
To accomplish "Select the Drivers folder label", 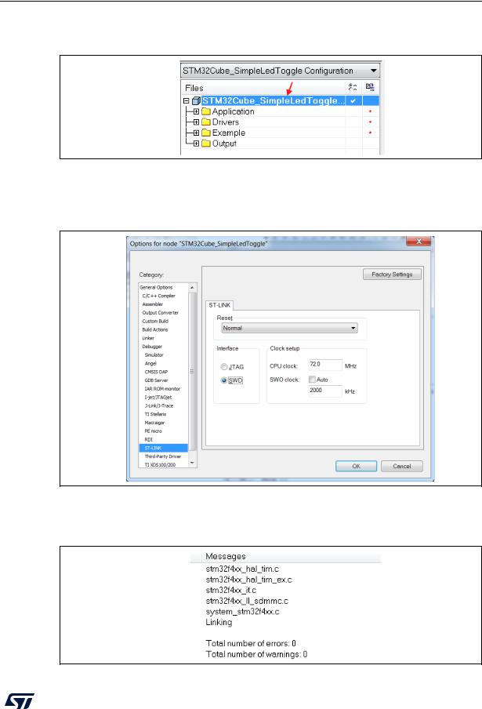I will (226, 122).
